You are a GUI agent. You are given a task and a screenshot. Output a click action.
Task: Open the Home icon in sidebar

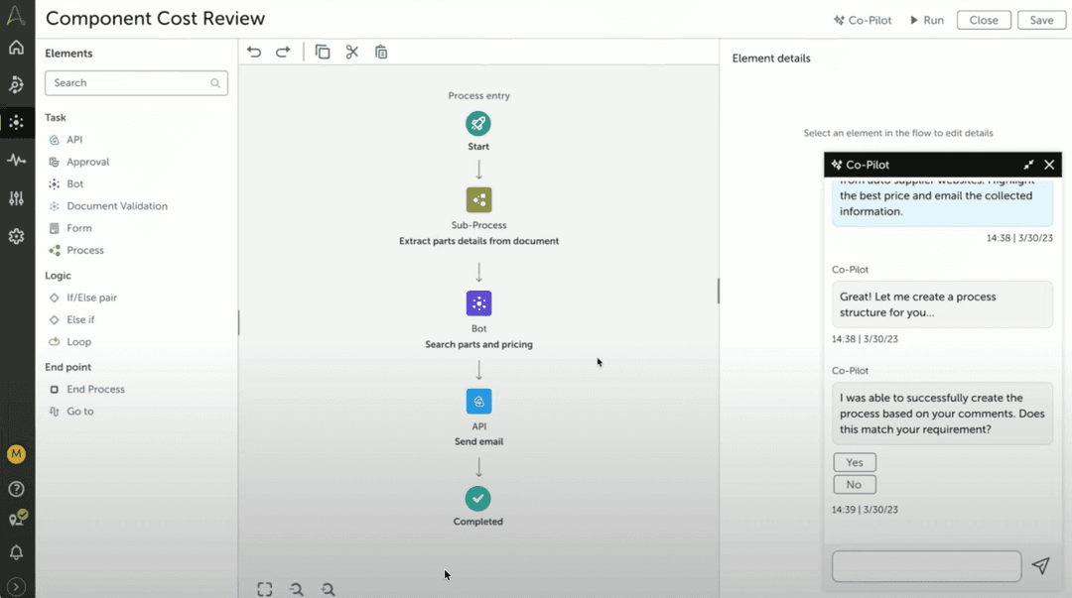[x=17, y=48]
